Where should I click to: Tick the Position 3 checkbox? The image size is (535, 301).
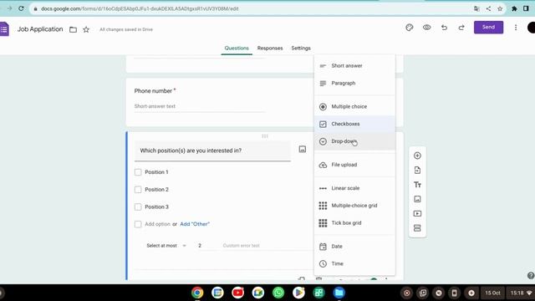click(x=138, y=207)
